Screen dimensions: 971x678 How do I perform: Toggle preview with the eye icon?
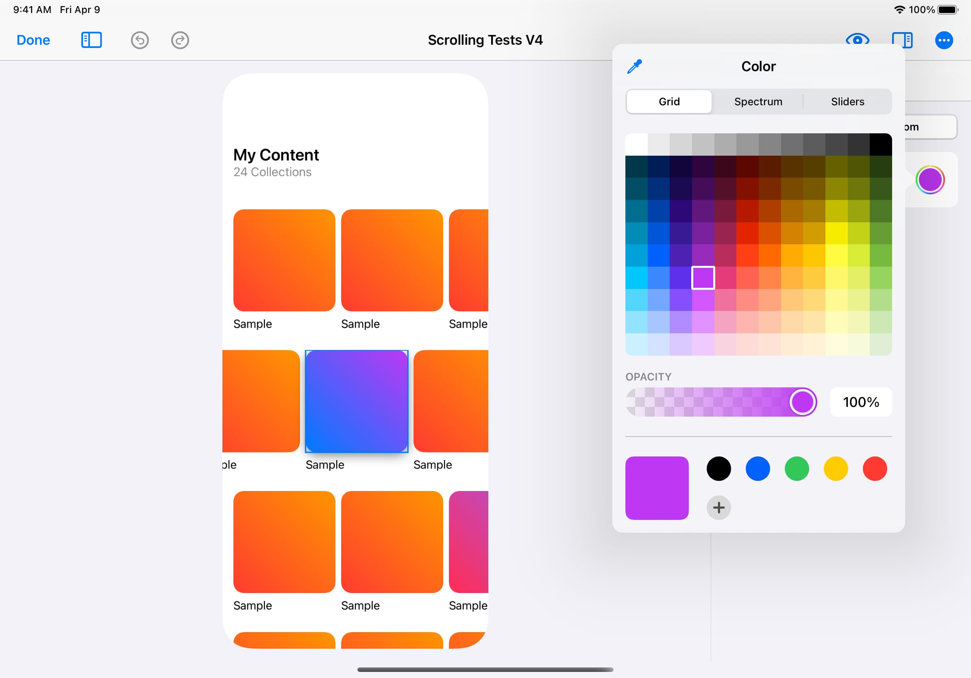pos(857,39)
